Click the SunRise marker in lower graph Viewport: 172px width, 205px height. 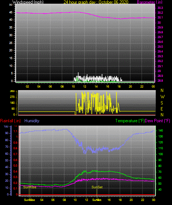click(x=30, y=187)
